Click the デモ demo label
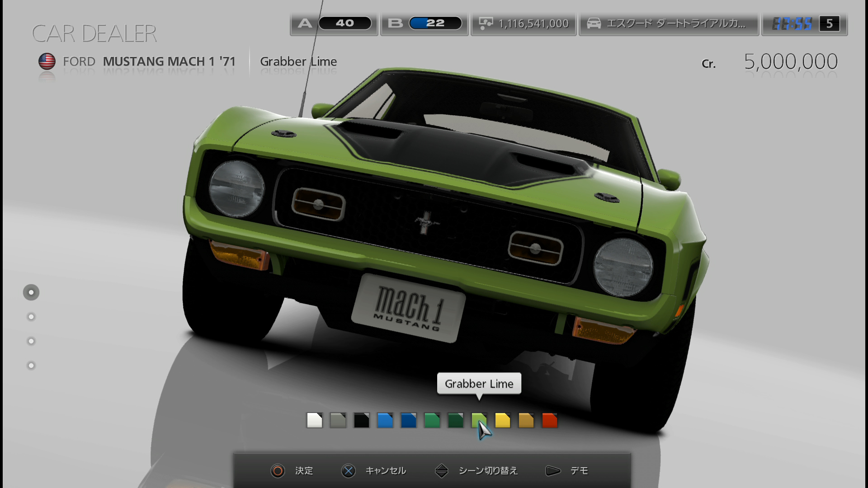868x488 pixels. [579, 471]
